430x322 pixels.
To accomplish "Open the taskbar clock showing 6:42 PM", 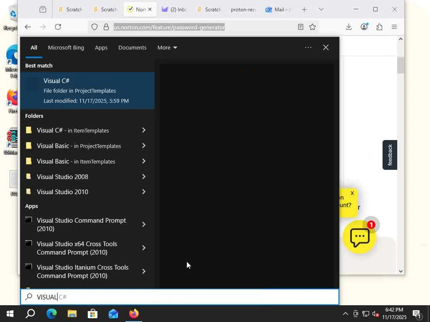I will tap(394, 314).
